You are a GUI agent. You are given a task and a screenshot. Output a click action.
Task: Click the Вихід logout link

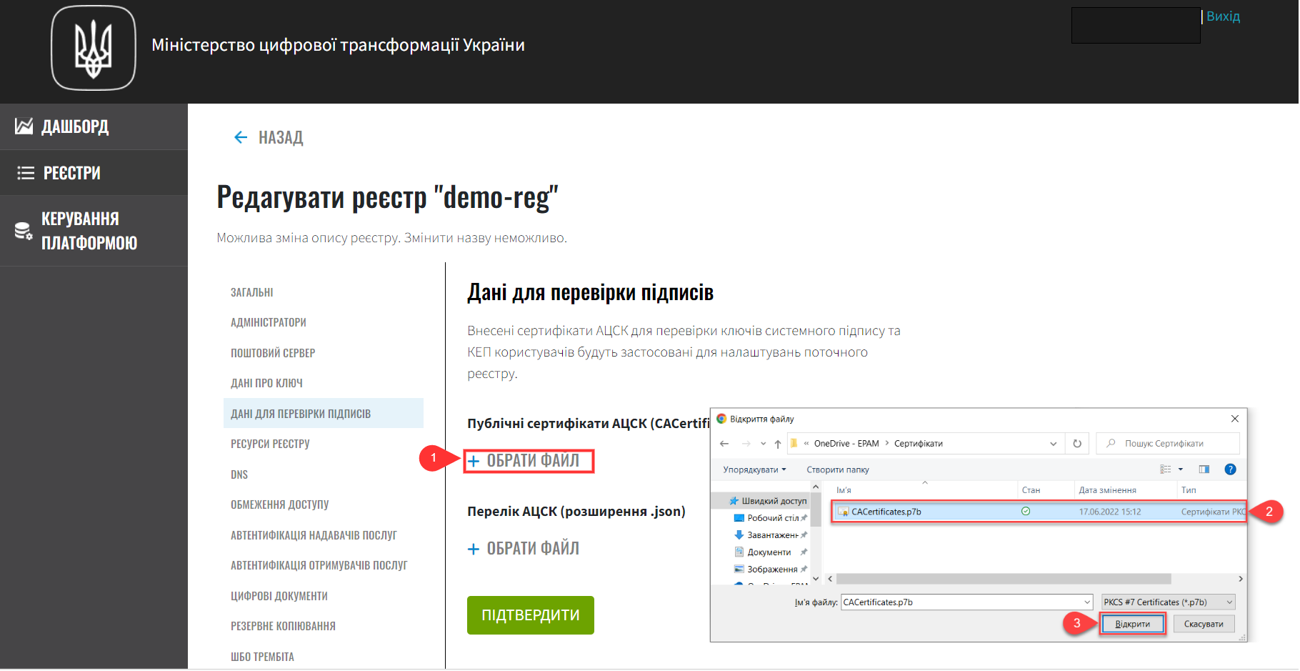coord(1223,16)
